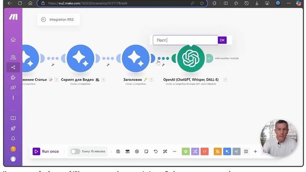Viewport: 306px width, 172px height.
Task: Open wrench between Статьи and Скрипт modules
Action: (x=53, y=65)
